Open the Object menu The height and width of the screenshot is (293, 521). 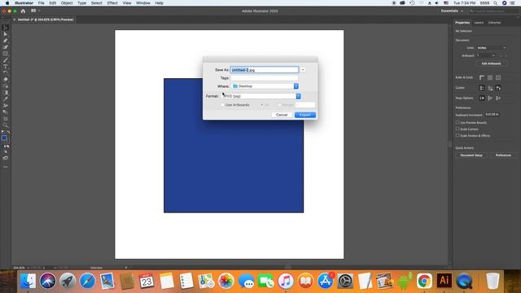67,3
